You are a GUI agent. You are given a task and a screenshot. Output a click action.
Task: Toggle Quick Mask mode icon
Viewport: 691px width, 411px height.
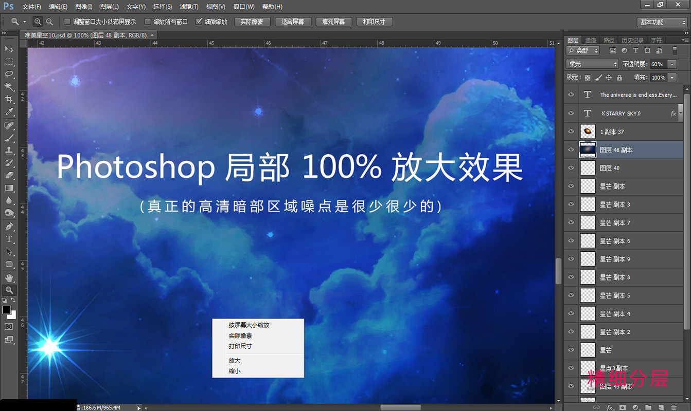pyautogui.click(x=9, y=327)
